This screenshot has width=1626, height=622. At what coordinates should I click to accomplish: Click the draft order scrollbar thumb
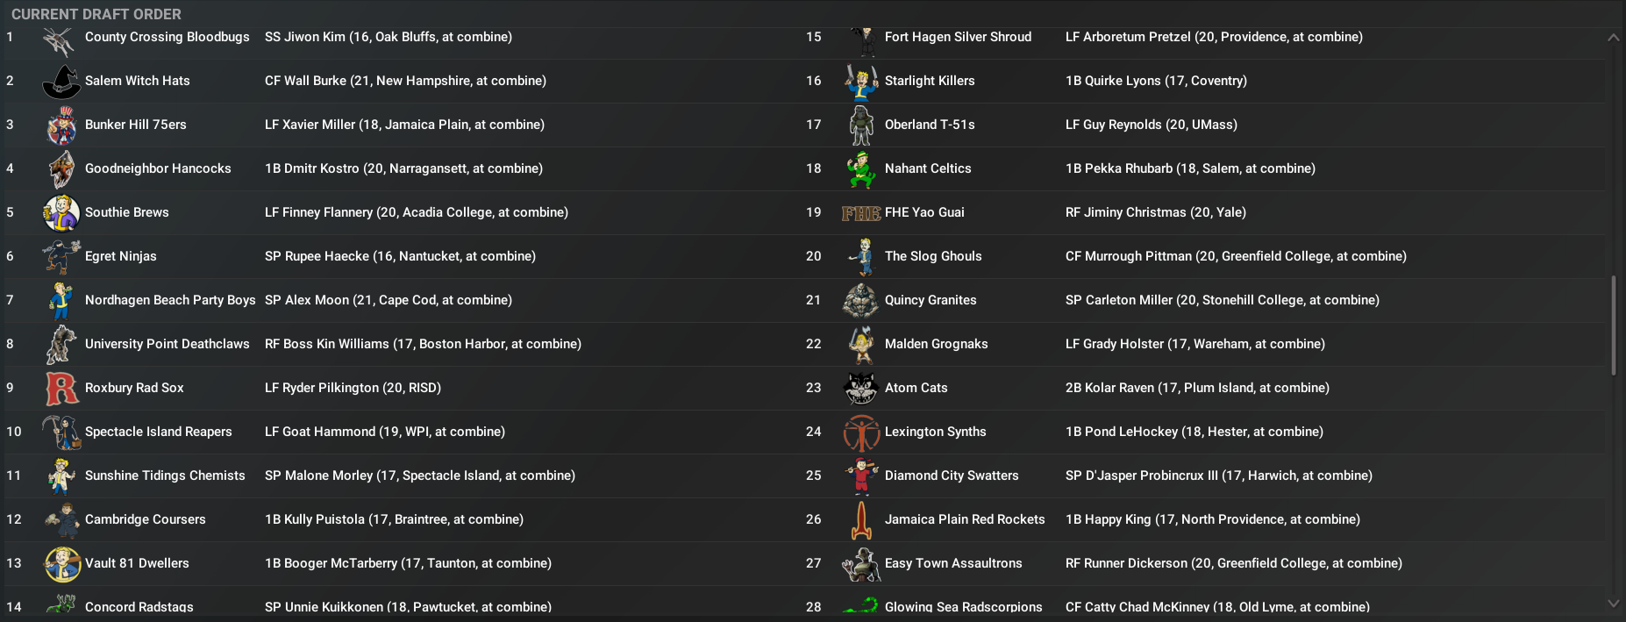[x=1613, y=326]
